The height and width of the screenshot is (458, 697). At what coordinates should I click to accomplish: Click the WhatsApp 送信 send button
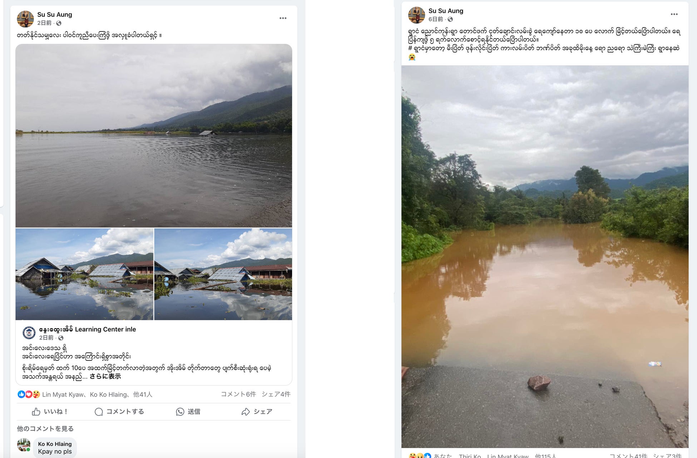(188, 412)
